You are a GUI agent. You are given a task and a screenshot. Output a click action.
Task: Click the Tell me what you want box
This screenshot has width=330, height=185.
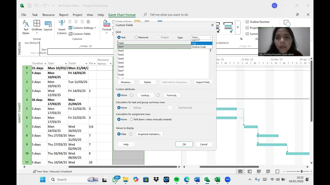coord(169,15)
